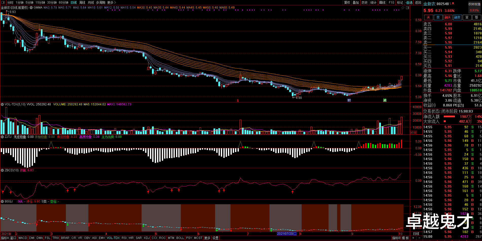This screenshot has width=482, height=241.
Task: Click the plus zoom icon at bottom right
Action: click(413, 238)
